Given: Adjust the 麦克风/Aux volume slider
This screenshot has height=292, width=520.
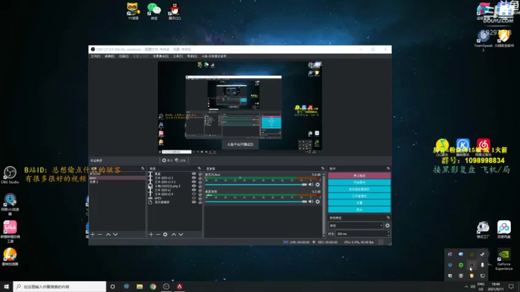Looking at the screenshot, I should pos(256,184).
